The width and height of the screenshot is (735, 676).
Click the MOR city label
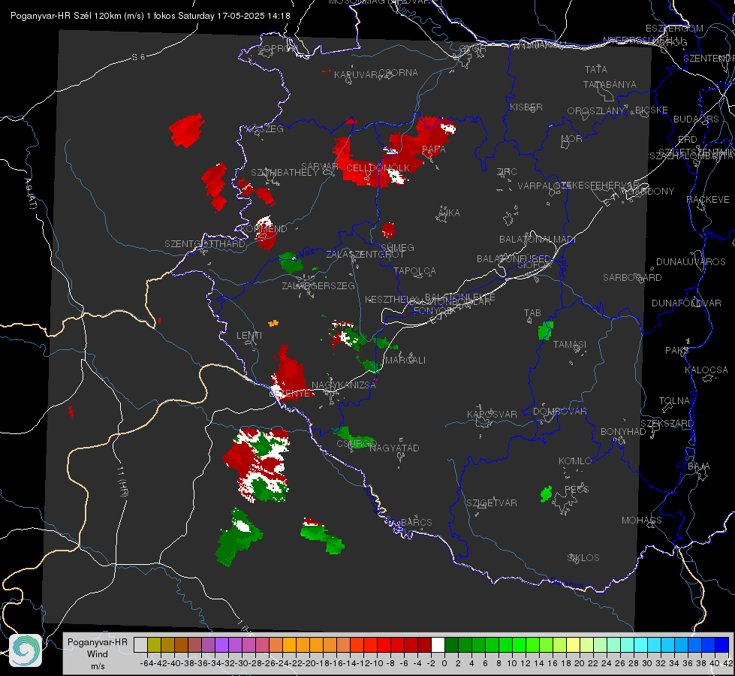click(572, 138)
